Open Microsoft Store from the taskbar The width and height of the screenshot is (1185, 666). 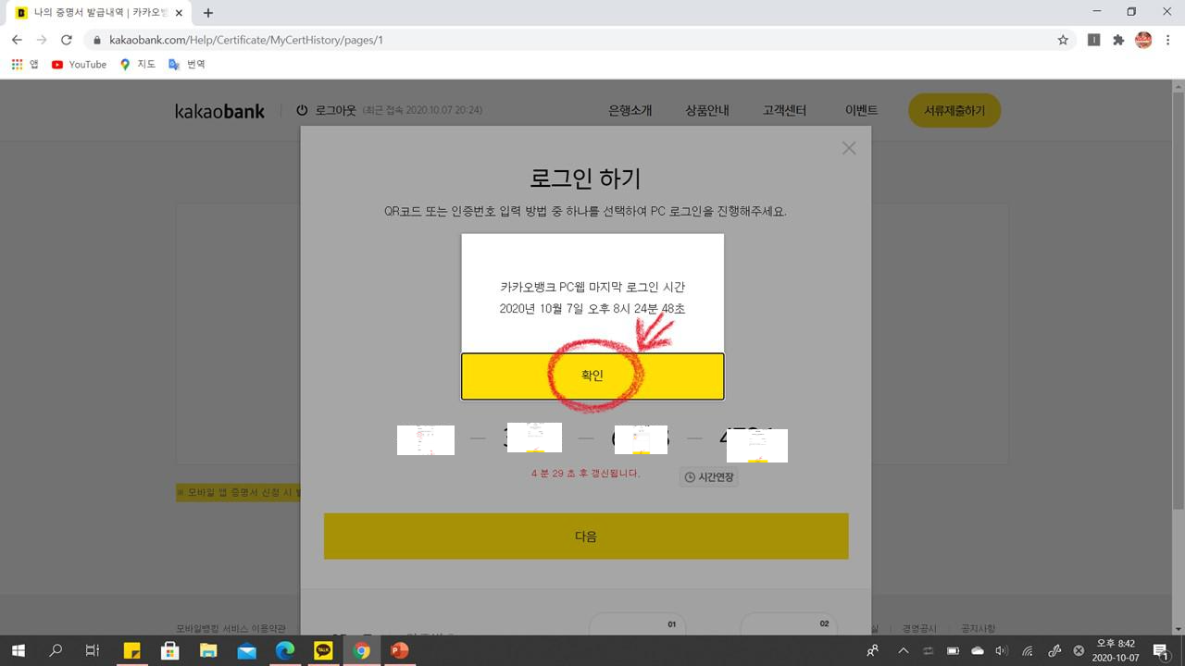coord(169,650)
